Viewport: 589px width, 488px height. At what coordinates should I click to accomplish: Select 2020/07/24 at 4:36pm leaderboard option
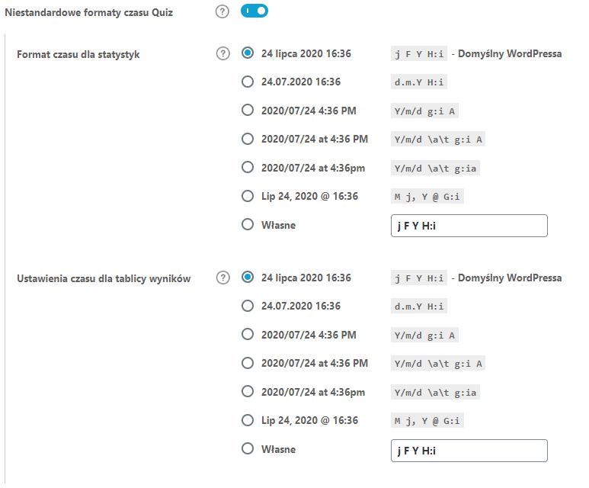[247, 392]
